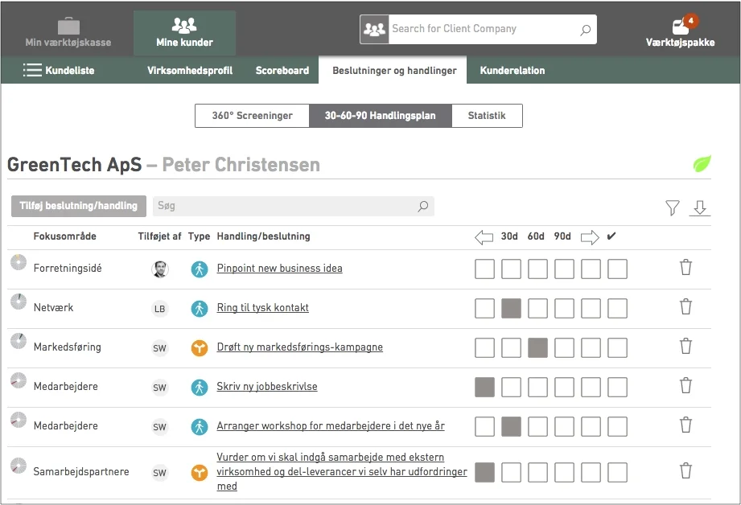Open Ring til tysk kontakt link

[263, 307]
